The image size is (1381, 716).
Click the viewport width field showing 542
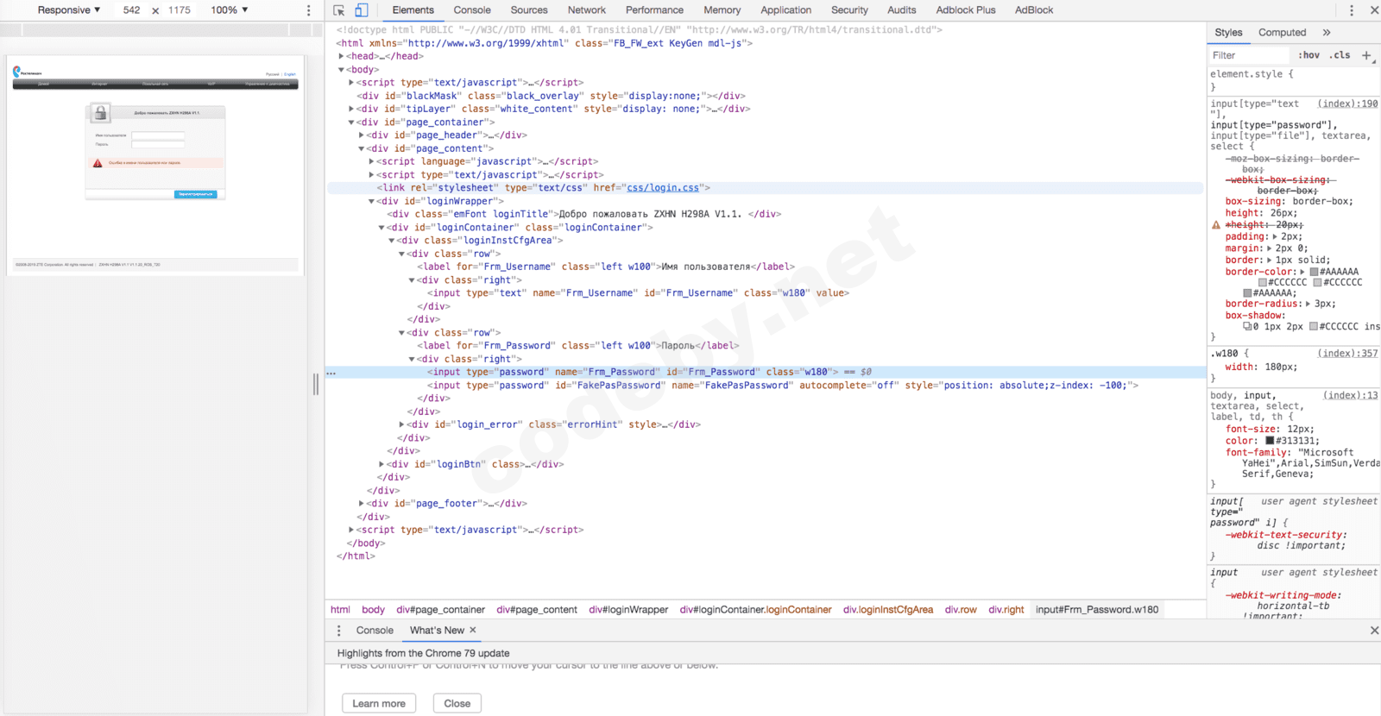[131, 10]
